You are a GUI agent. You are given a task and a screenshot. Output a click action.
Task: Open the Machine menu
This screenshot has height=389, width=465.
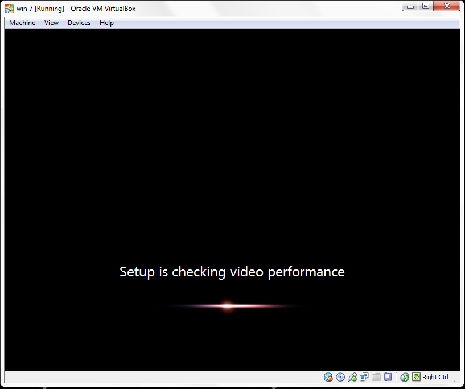[22, 23]
